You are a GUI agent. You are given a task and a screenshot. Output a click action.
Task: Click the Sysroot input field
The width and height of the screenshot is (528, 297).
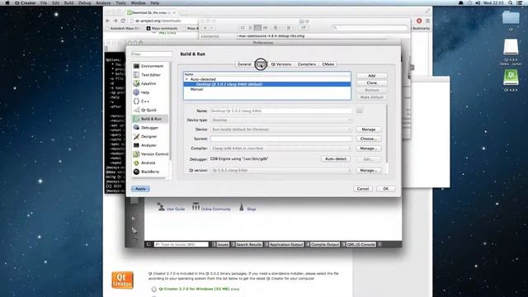click(280, 139)
